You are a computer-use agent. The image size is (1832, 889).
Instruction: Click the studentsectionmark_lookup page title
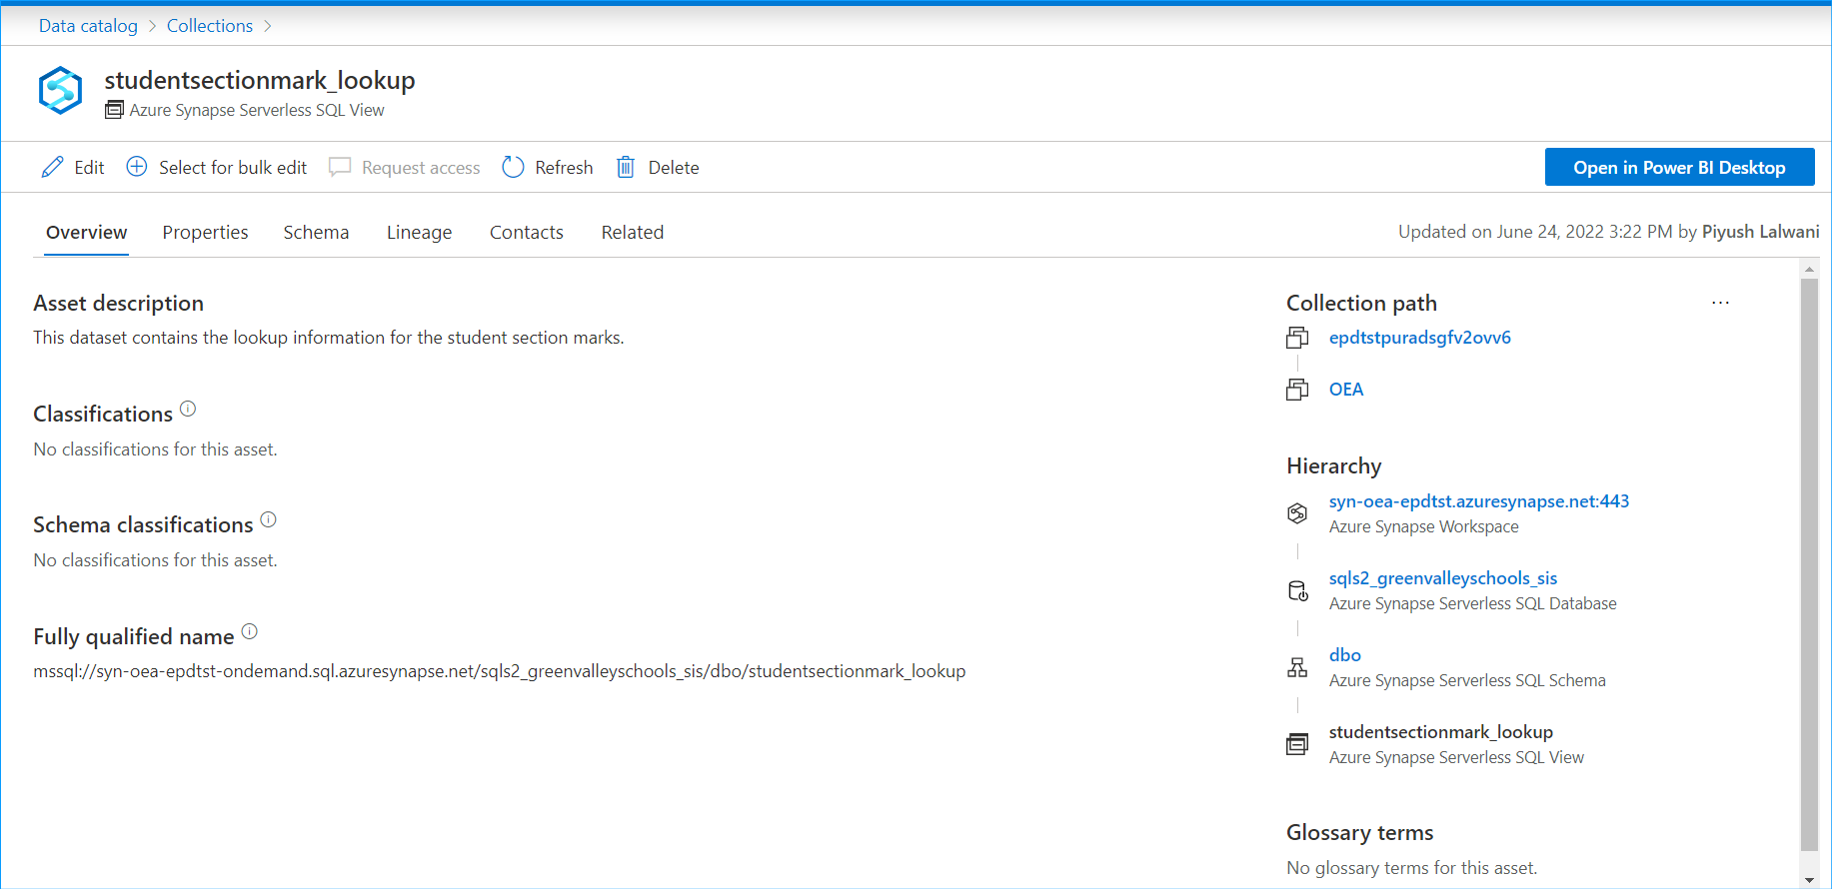260,80
